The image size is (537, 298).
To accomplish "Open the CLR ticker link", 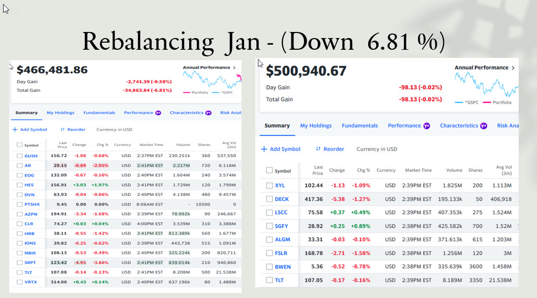I will pos(29,224).
